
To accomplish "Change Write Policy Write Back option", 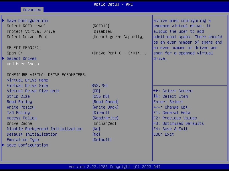I will tap(105, 107).
